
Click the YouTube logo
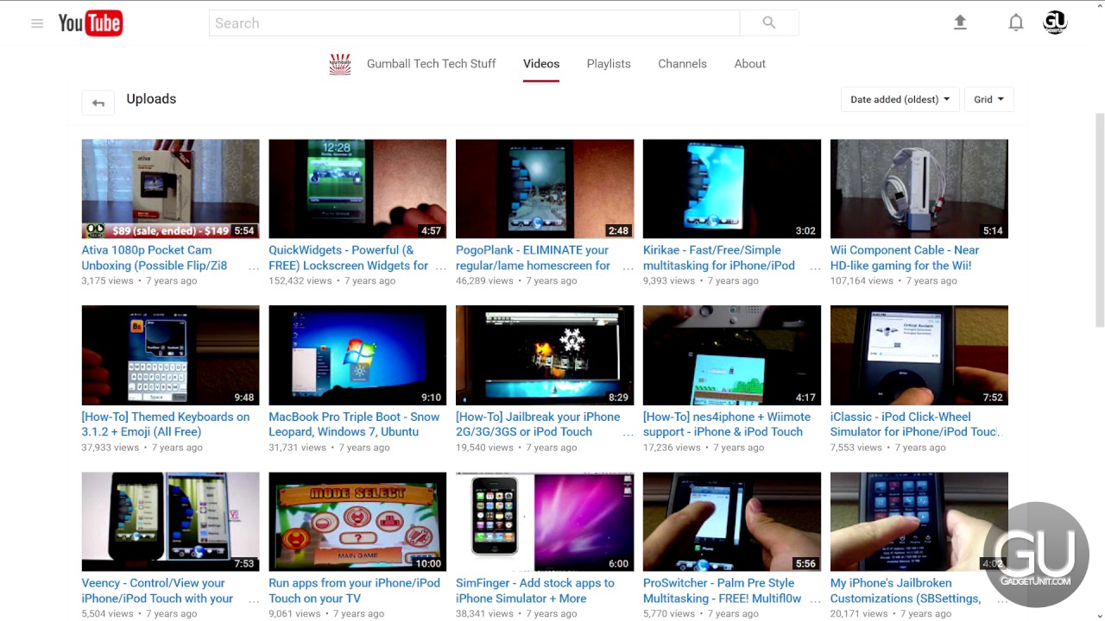tap(91, 23)
